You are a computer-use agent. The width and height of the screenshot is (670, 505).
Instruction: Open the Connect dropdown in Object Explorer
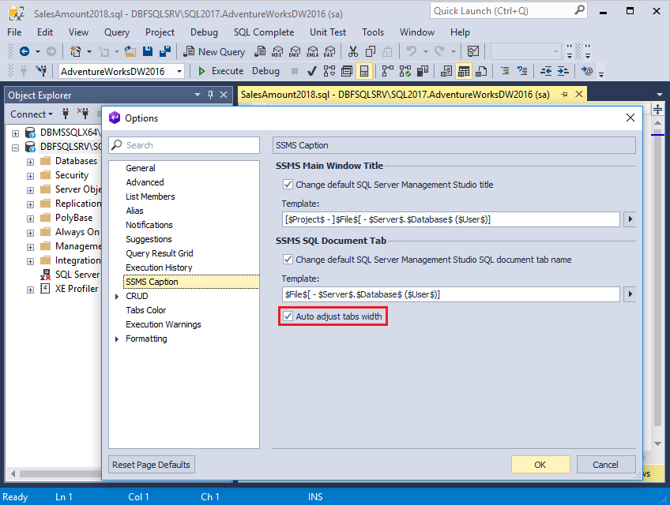point(31,114)
